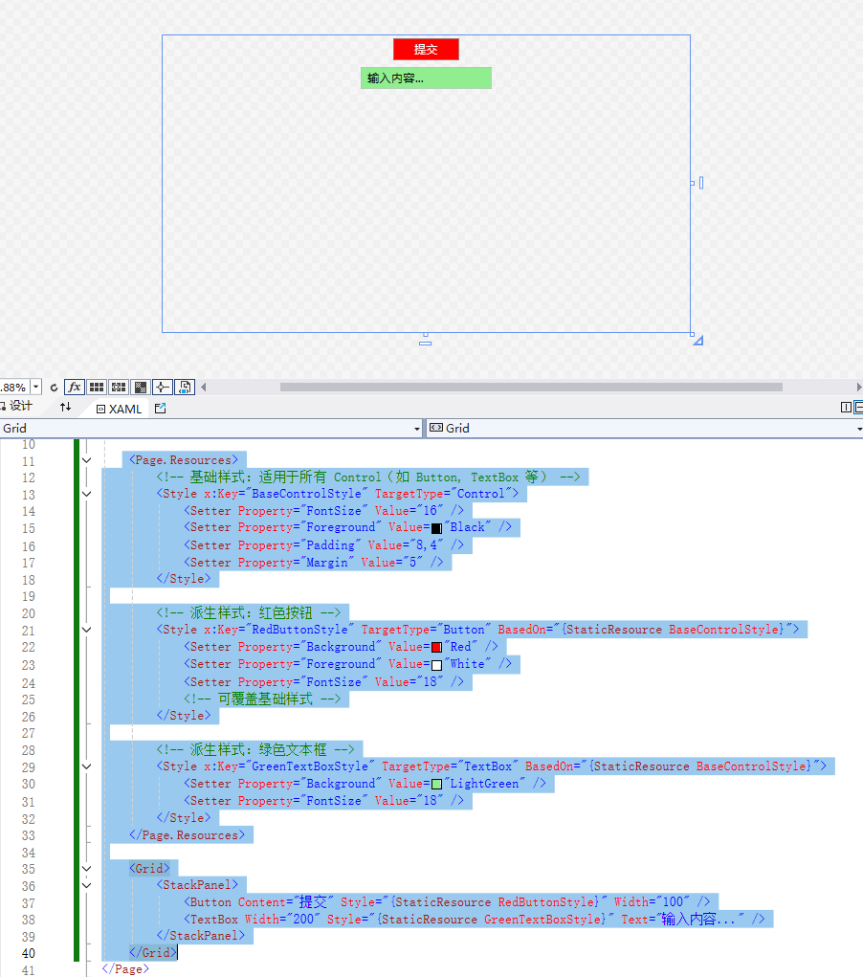Screen dimensions: 863x977
Task: Toggle the fx effects button
Action: pyautogui.click(x=75, y=387)
